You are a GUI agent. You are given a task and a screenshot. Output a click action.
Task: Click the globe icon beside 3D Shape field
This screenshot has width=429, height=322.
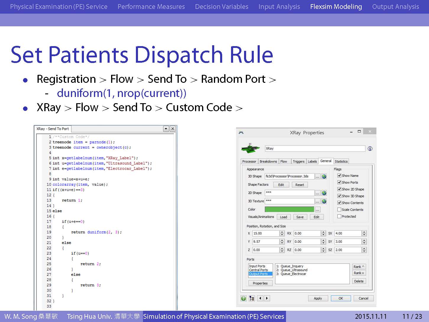(324, 177)
